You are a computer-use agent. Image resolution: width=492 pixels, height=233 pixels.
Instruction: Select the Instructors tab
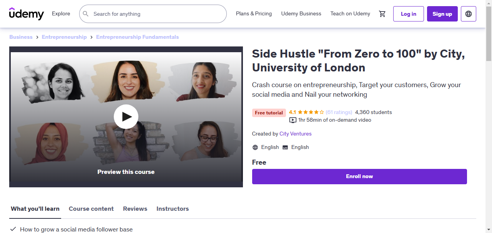click(173, 208)
